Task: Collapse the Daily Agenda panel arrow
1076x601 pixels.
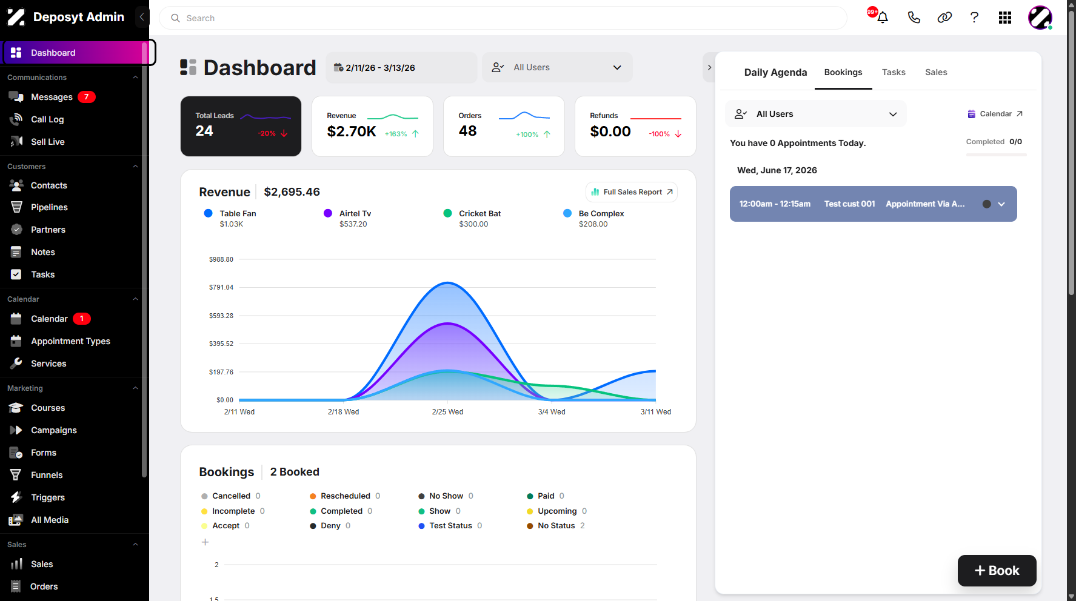Action: (x=709, y=67)
